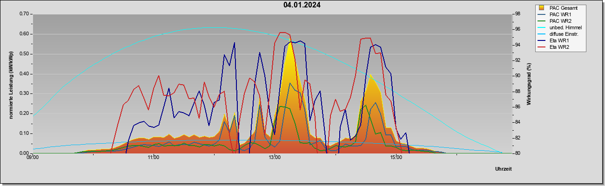Click the 15:00 x-axis time label
The image size is (605, 186).
coord(396,158)
